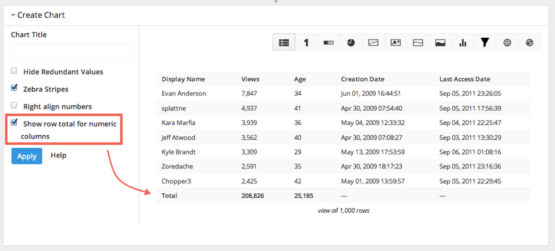The image size is (555, 251).
Task: Select the bubble chart type icon
Action: click(395, 43)
